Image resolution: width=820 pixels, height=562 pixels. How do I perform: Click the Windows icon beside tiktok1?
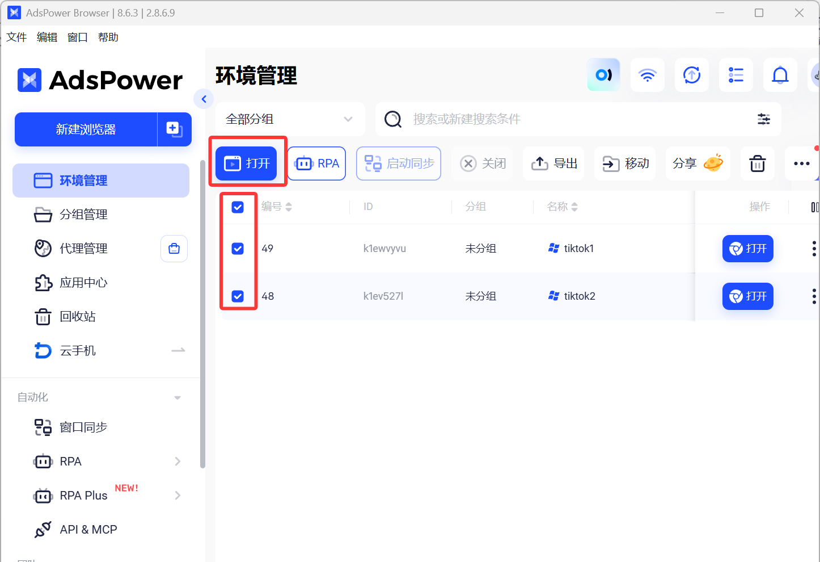[554, 248]
